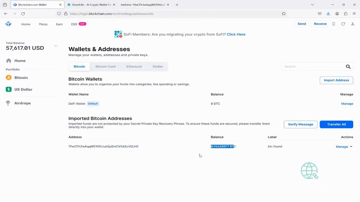This screenshot has height=202, width=360.
Task: Select the Bitcoin icon in the portfolio sidebar
Action: point(9,77)
